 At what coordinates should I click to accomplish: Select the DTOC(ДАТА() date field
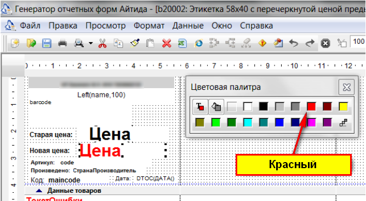click(x=156, y=179)
